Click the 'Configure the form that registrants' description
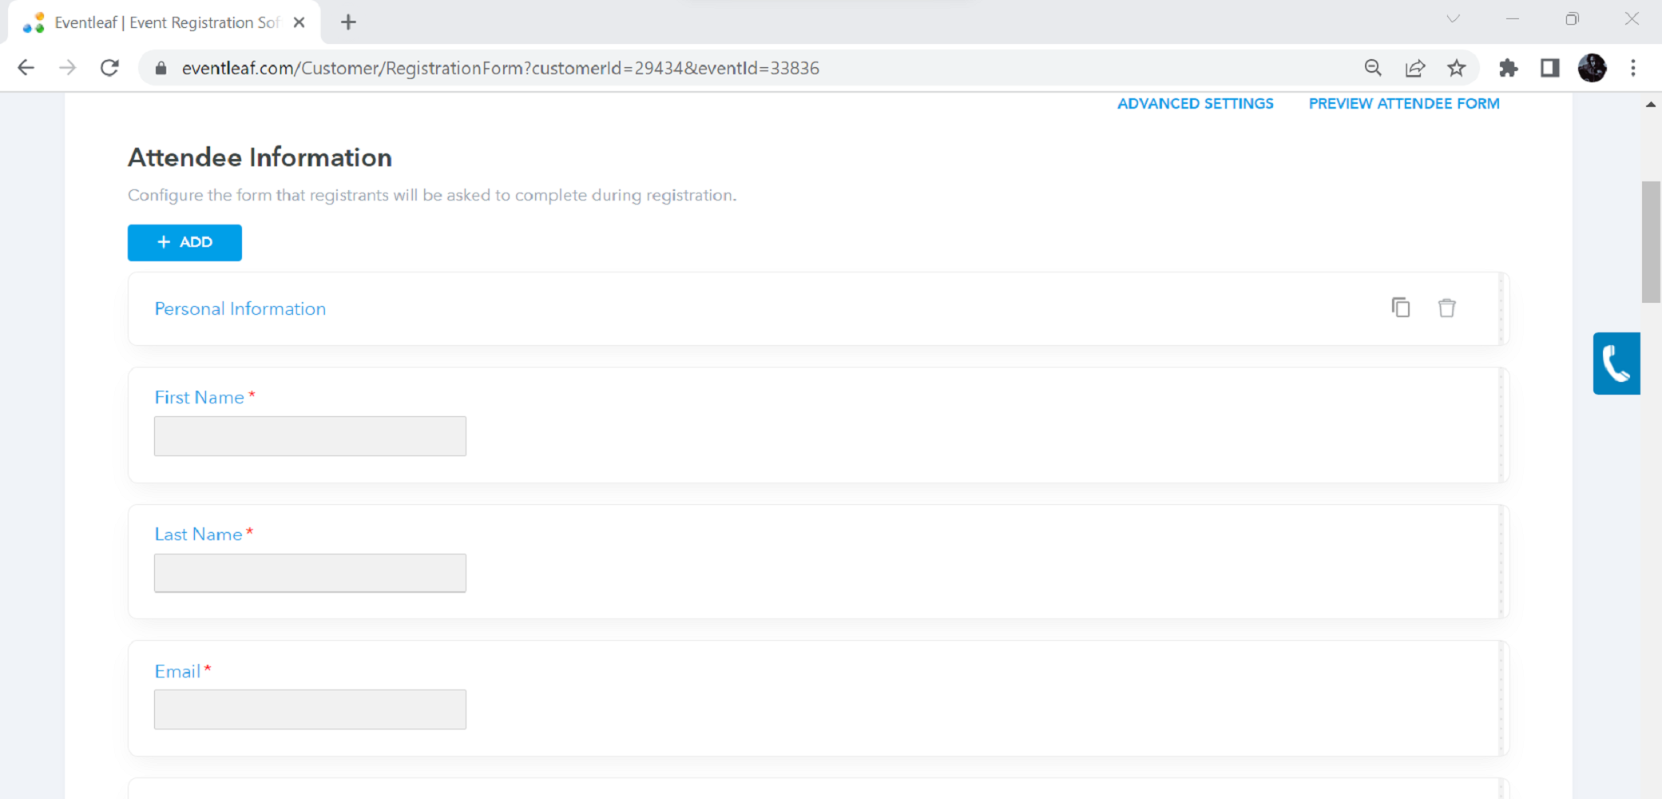The image size is (1662, 799). (432, 195)
